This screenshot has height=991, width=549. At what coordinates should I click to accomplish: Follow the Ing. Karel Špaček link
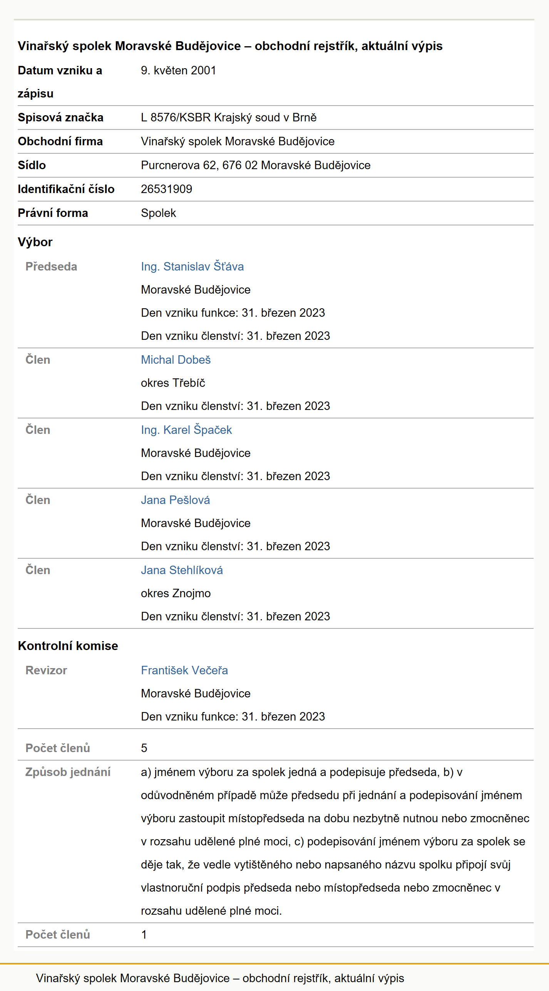pyautogui.click(x=186, y=430)
